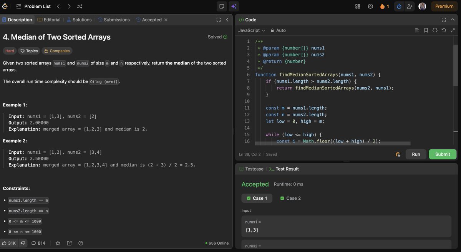This screenshot has width=461, height=252.
Task: Click the Solved status indicator
Action: (217, 37)
